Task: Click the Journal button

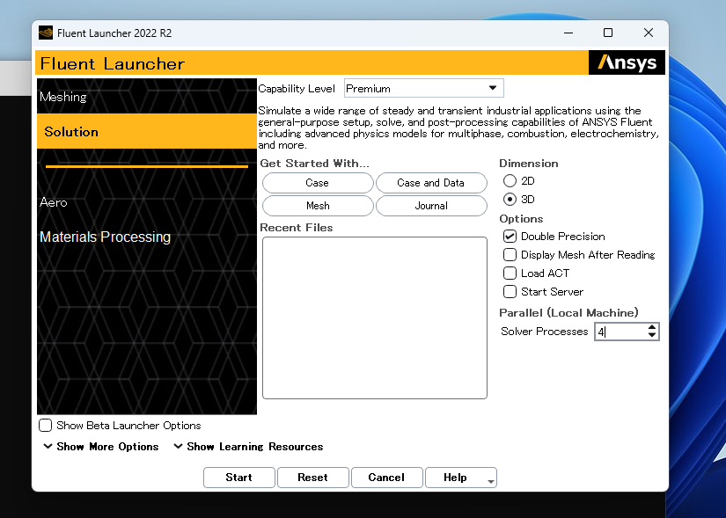Action: 431,206
